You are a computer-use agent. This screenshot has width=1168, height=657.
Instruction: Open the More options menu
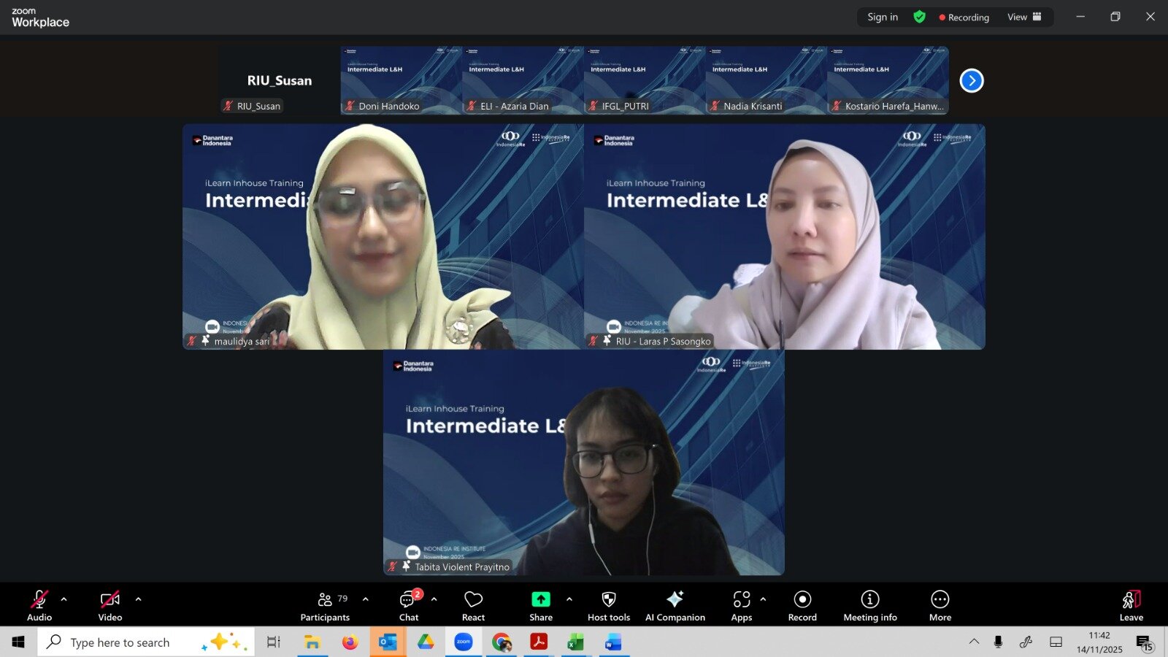pos(940,606)
